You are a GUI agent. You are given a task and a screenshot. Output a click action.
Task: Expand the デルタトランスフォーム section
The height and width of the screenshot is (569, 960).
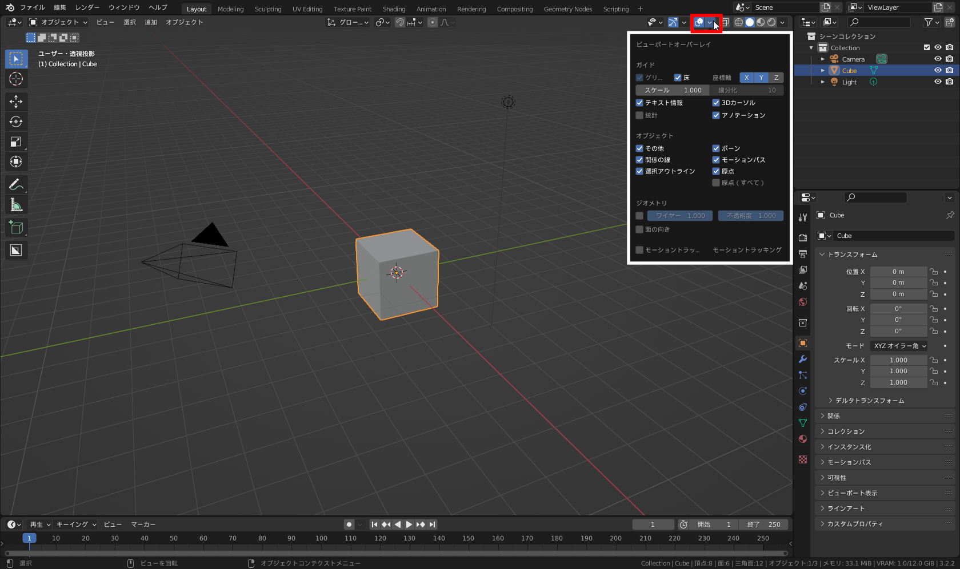tap(869, 401)
